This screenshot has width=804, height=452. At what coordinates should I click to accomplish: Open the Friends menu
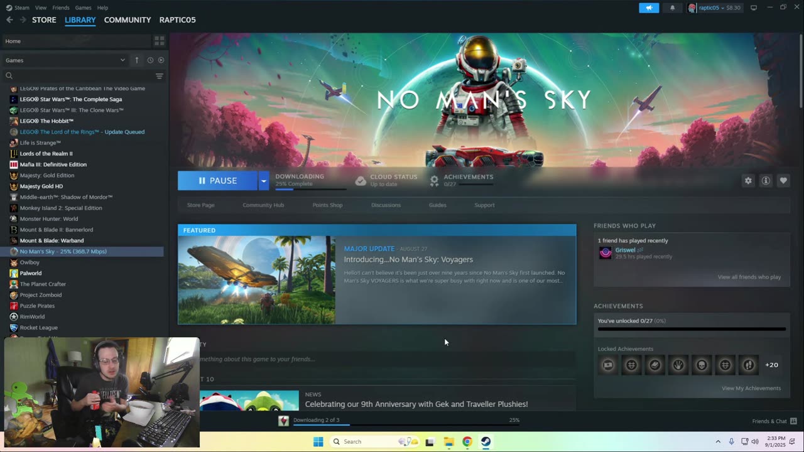pos(61,8)
